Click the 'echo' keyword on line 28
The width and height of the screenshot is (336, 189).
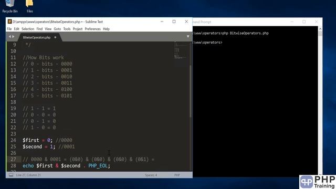[x=28, y=166]
